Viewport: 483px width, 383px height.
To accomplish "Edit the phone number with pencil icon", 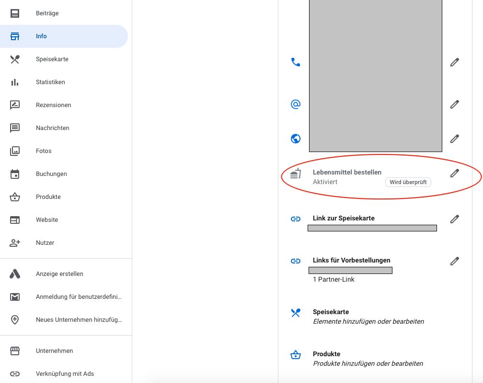I will click(x=454, y=62).
